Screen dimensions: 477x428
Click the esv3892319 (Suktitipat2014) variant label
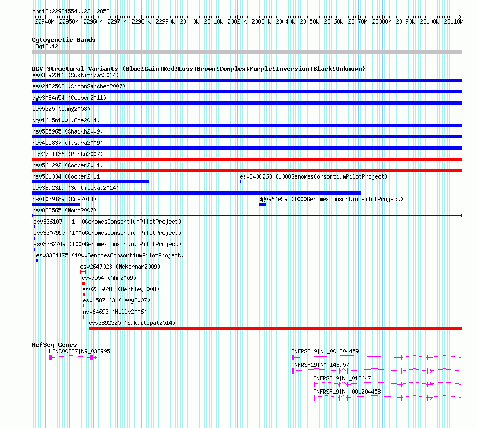[76, 188]
